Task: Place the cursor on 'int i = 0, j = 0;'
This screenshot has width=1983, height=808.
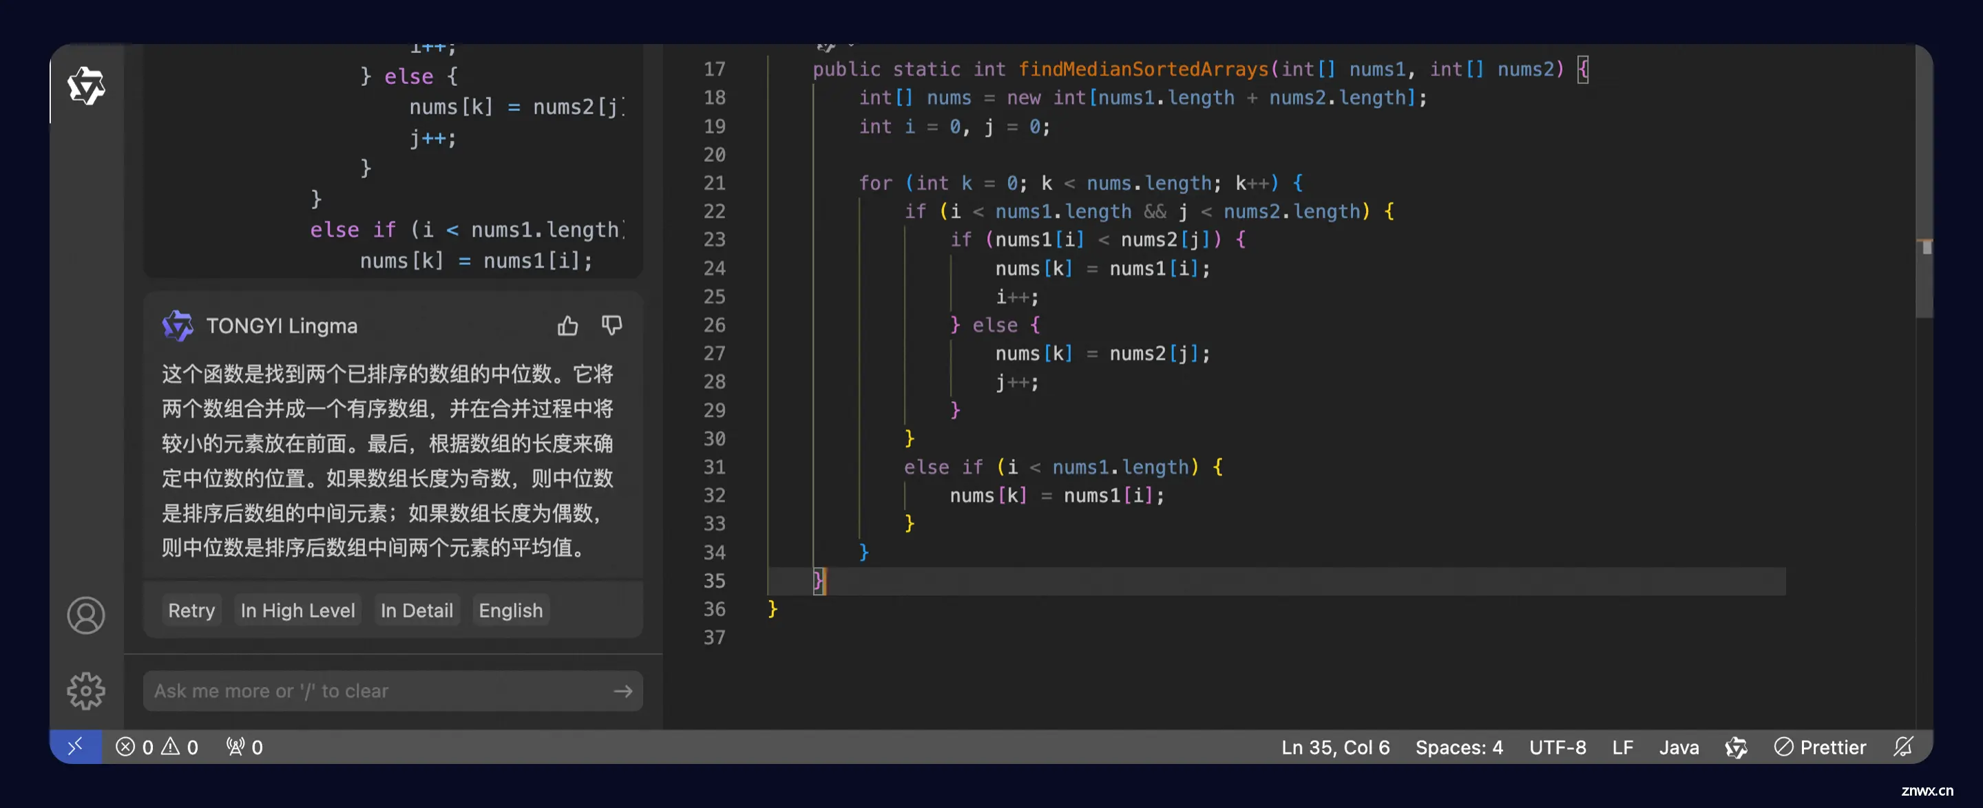Action: pos(954,126)
